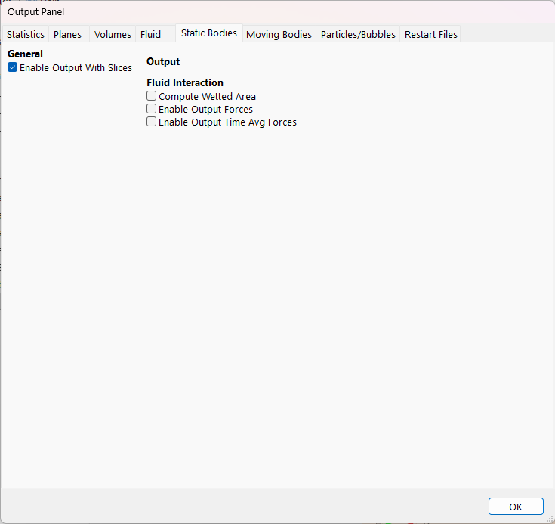Select the Restart Files tab
The width and height of the screenshot is (555, 524).
click(x=430, y=34)
